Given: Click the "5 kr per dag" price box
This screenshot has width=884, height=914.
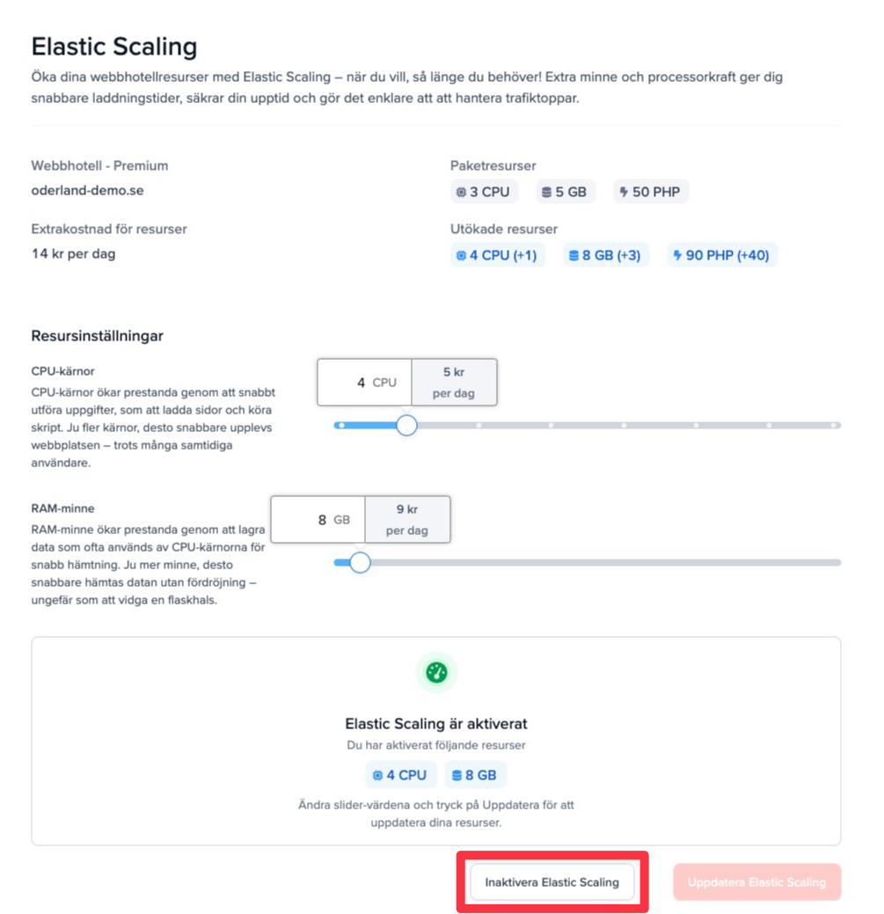Looking at the screenshot, I should click(x=454, y=383).
